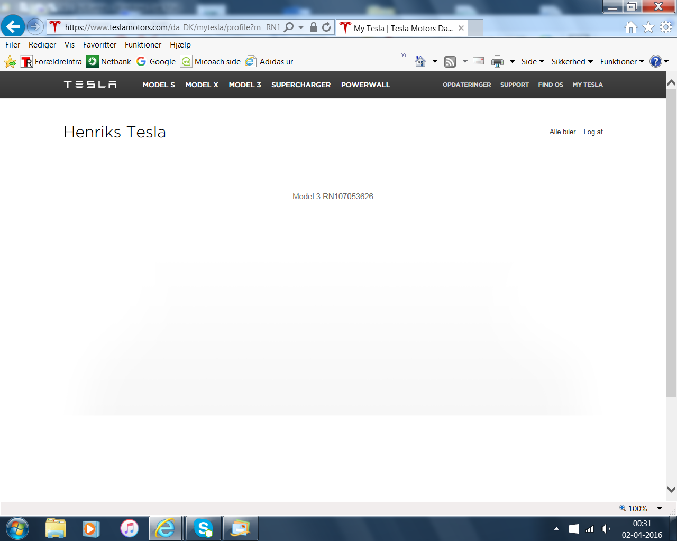
Task: Open File Explorer from the taskbar
Action: (56, 528)
